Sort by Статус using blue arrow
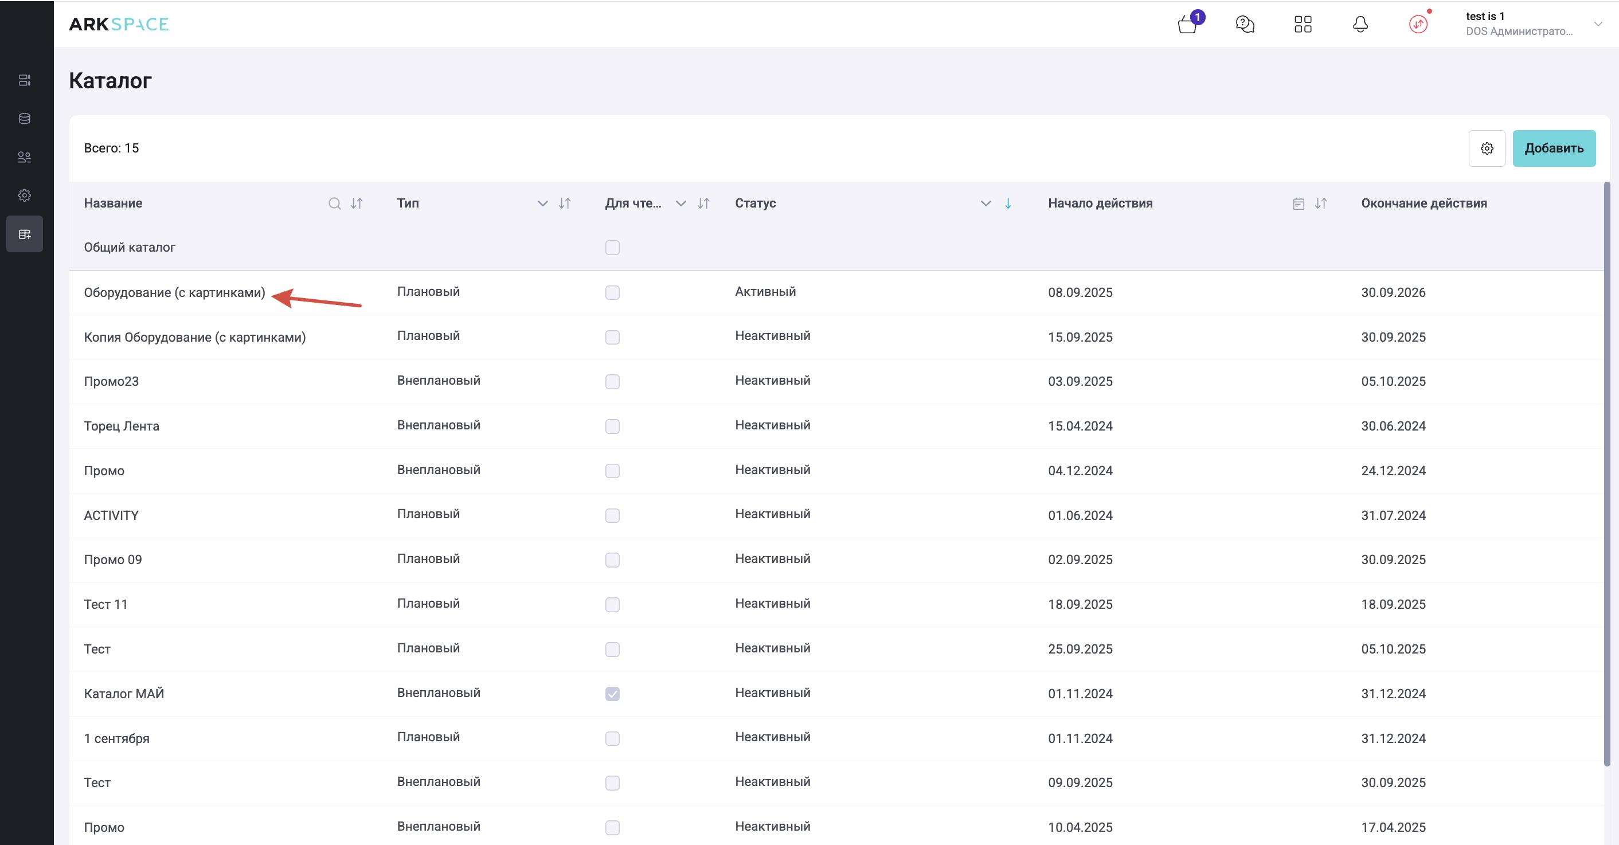1619x845 pixels. (x=1007, y=204)
